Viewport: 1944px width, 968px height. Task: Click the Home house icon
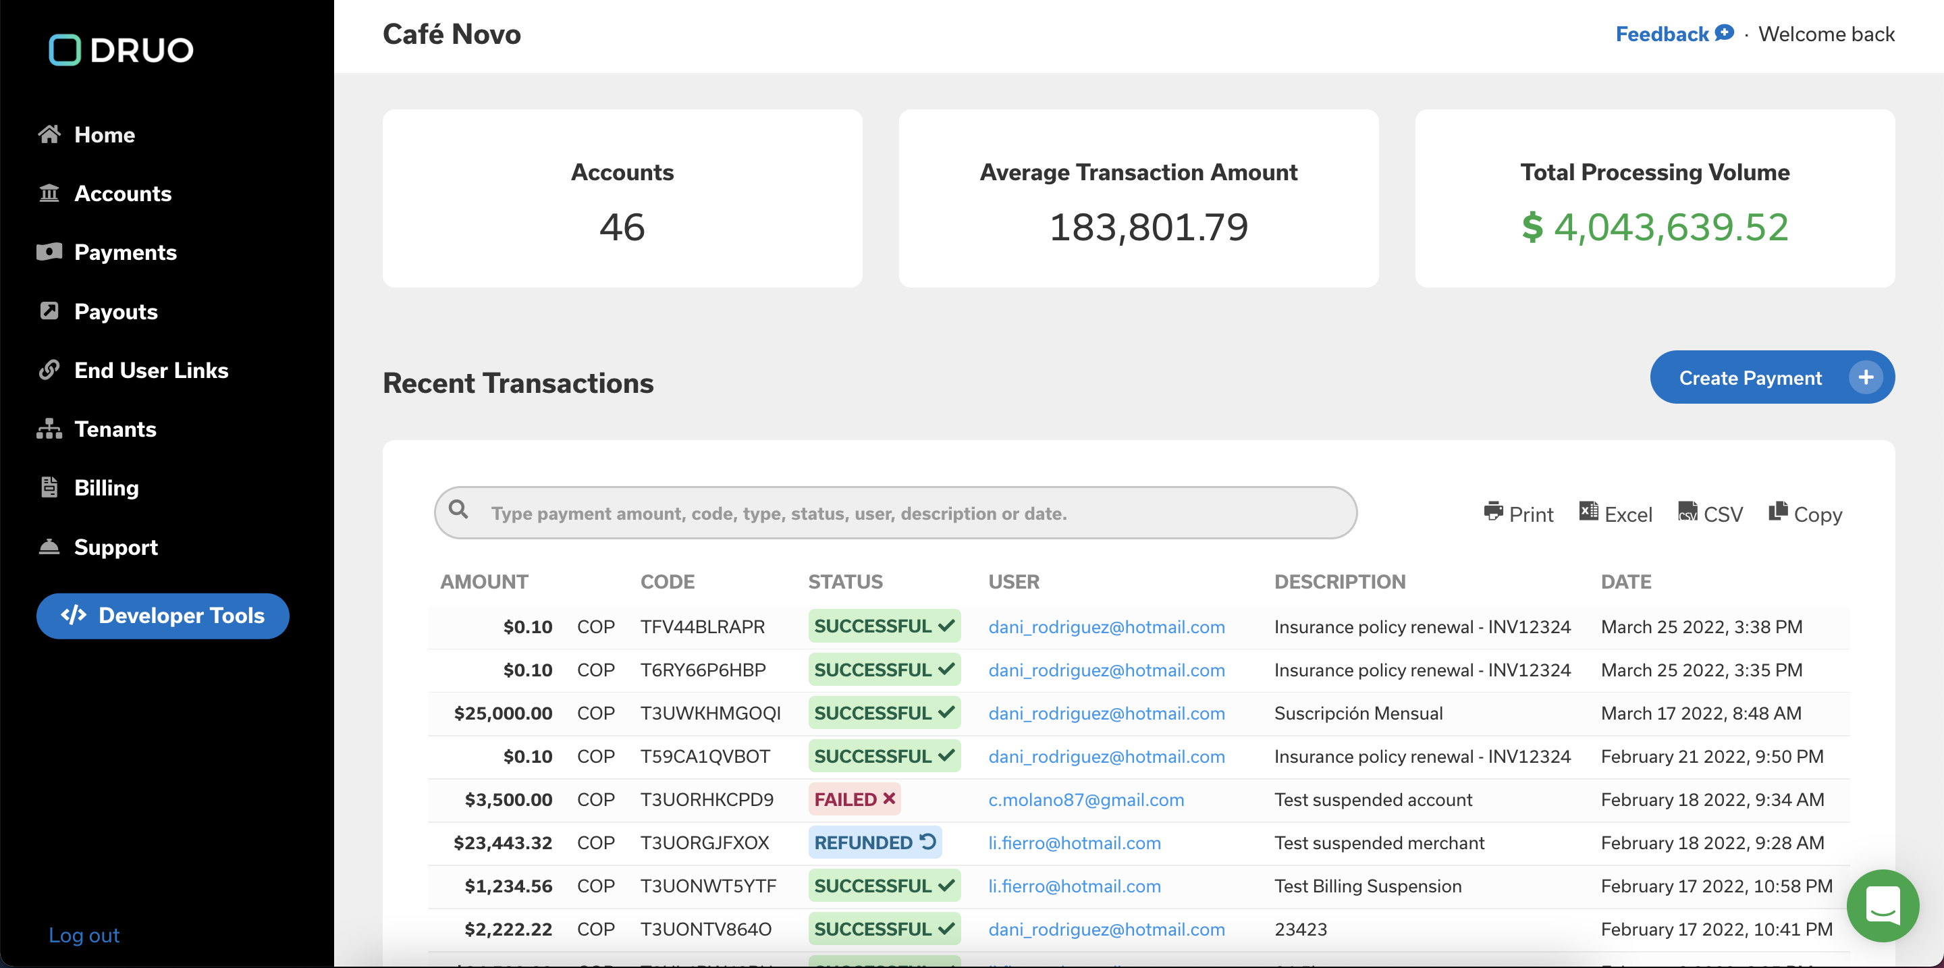coord(49,134)
